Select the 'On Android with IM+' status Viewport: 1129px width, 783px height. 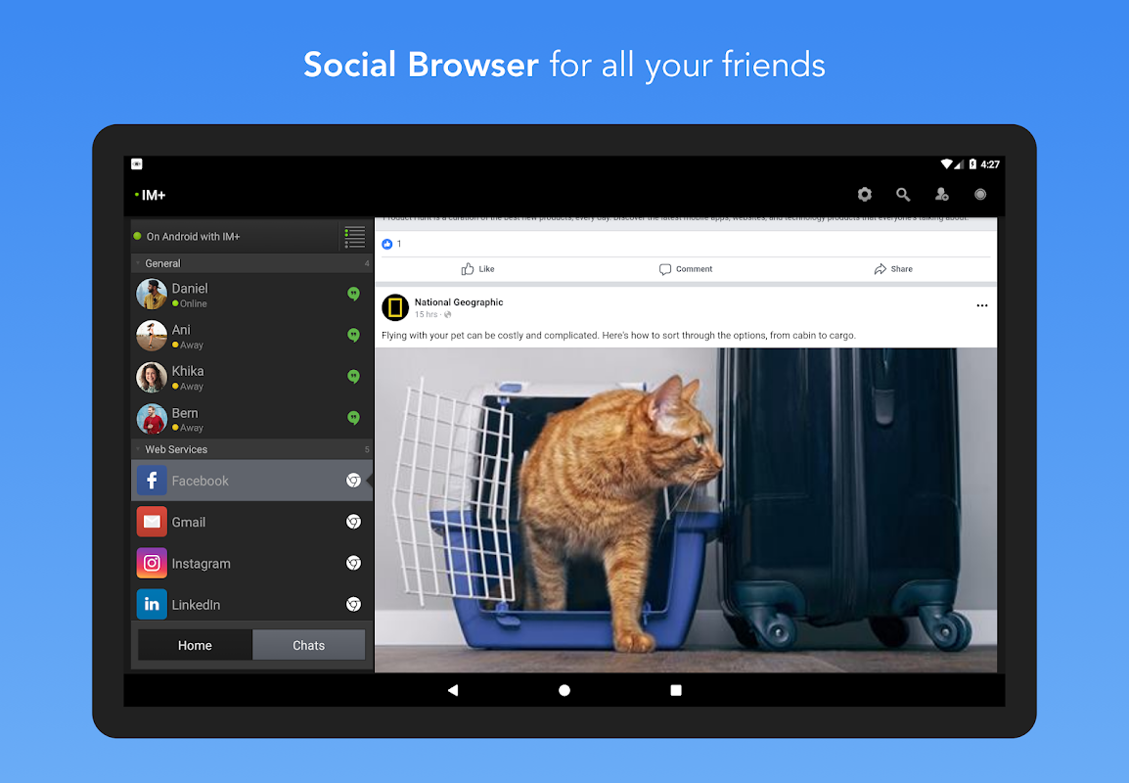click(x=234, y=236)
